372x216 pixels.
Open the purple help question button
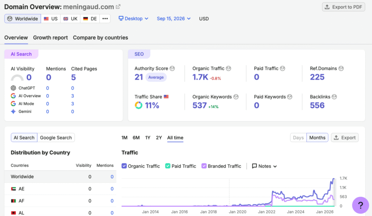click(360, 205)
